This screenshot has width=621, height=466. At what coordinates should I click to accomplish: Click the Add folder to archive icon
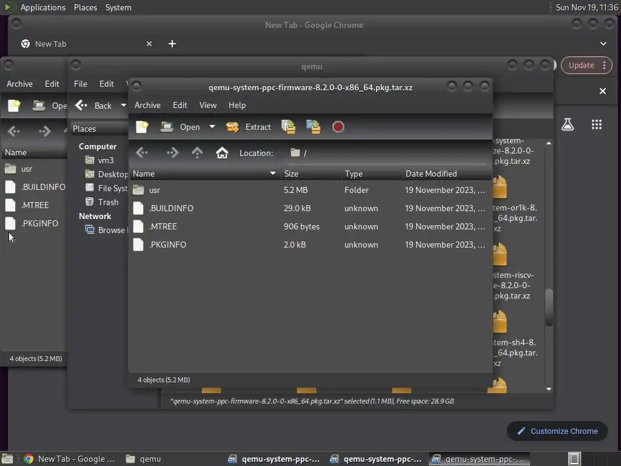(x=314, y=127)
